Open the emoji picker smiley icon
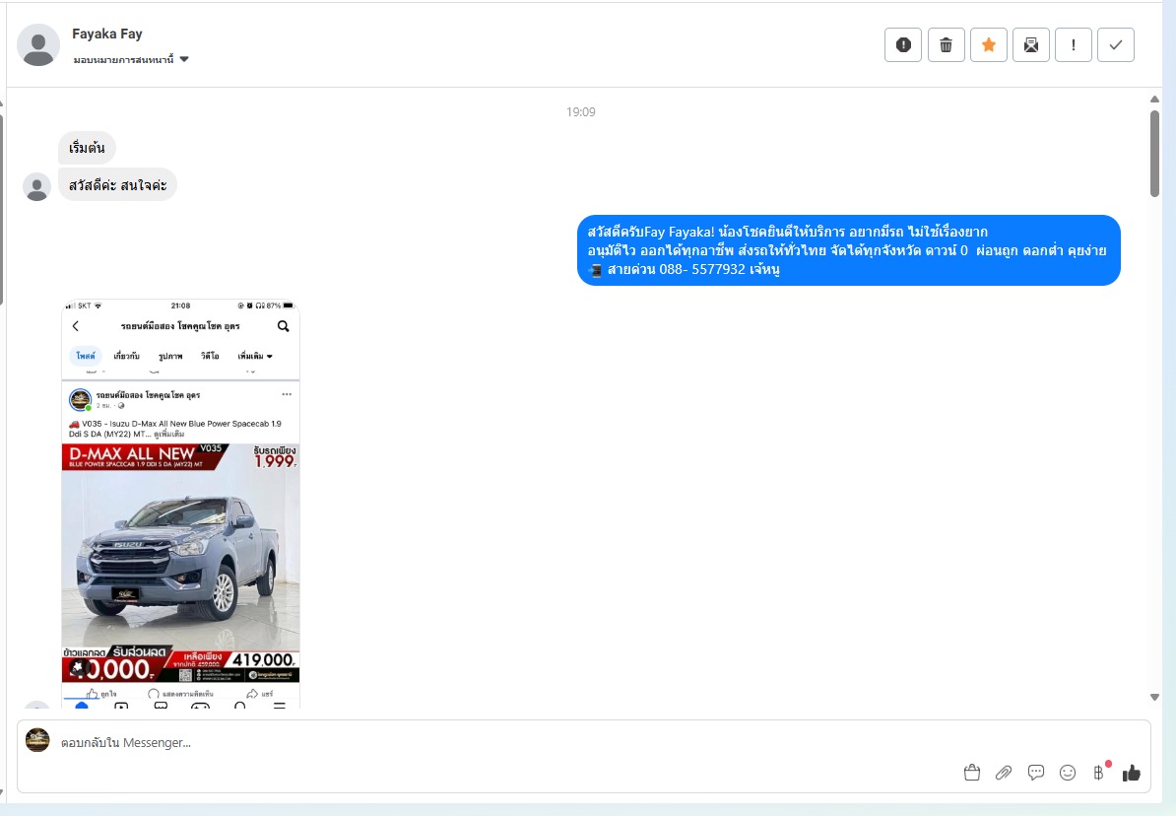Viewport: 1176px width, 816px height. click(x=1068, y=773)
